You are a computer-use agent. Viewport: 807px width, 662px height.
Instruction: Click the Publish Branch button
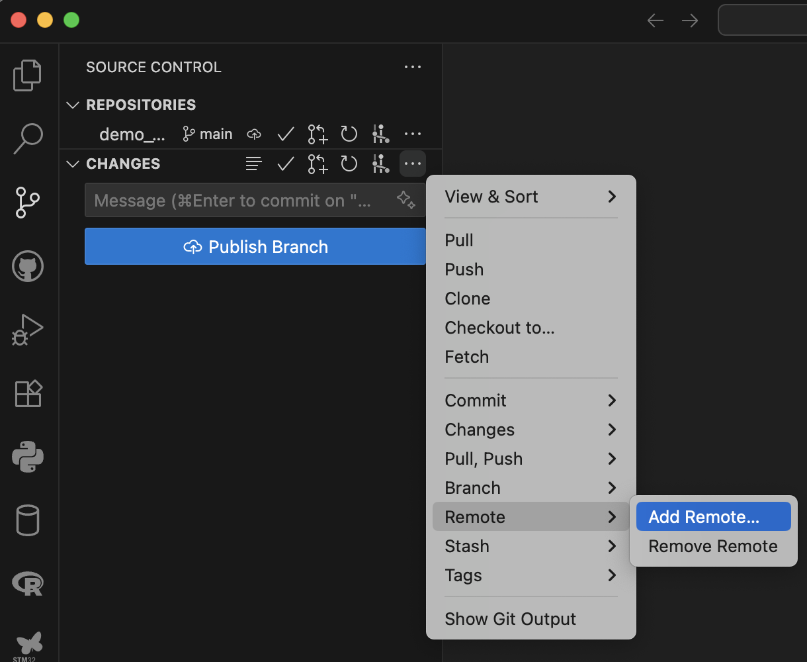(x=255, y=246)
